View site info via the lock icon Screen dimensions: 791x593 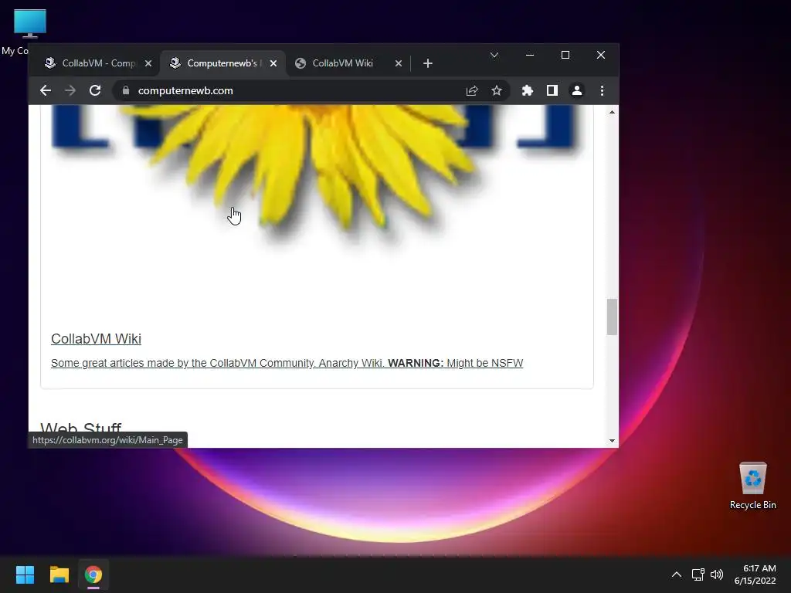[x=126, y=91]
